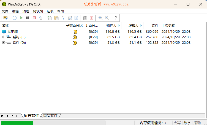Viewport: 207px width, 125px height.
Task: Click the copy path clipboard icon
Action: pos(56,18)
